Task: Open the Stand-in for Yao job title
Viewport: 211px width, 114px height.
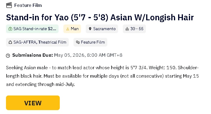Action: coord(100,18)
